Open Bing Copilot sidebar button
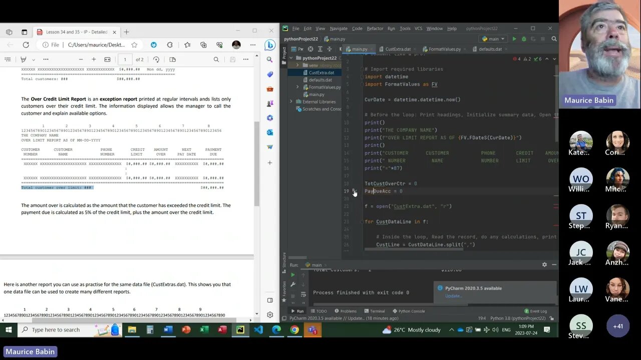 click(269, 45)
